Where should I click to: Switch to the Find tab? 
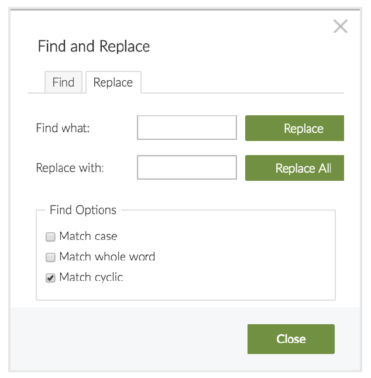(x=63, y=83)
